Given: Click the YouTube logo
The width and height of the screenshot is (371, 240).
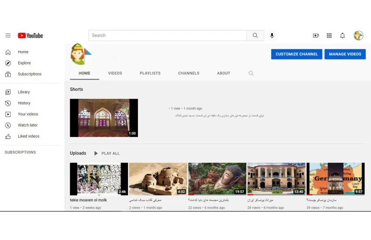Looking at the screenshot, I should pyautogui.click(x=30, y=35).
